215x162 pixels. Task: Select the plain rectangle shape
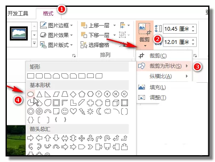[x=31, y=76]
